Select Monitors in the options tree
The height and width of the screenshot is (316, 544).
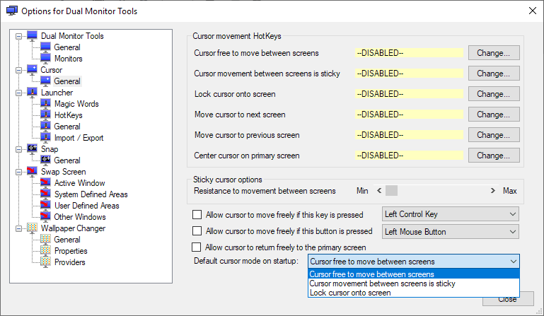(69, 58)
